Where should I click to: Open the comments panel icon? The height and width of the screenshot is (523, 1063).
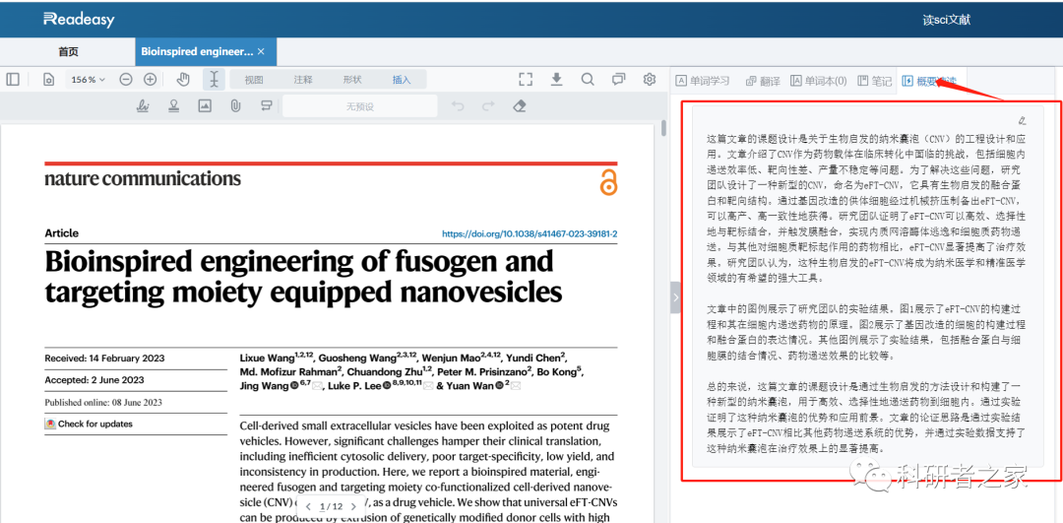pyautogui.click(x=618, y=80)
